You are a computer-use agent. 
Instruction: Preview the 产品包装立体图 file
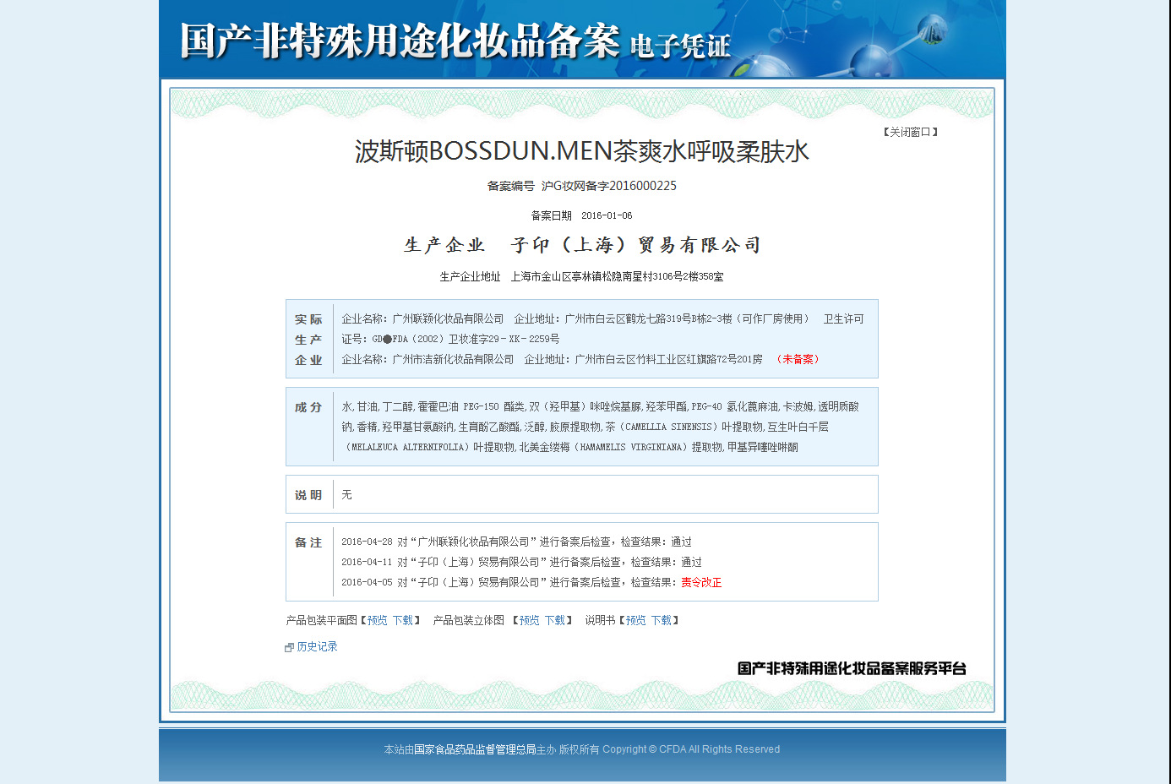coord(530,620)
